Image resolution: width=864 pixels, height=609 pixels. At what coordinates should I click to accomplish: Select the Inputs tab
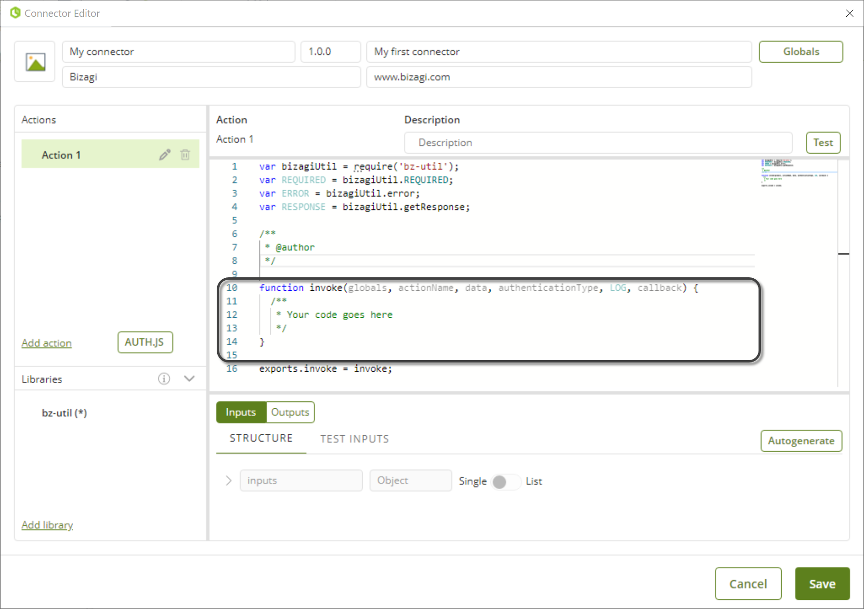241,412
